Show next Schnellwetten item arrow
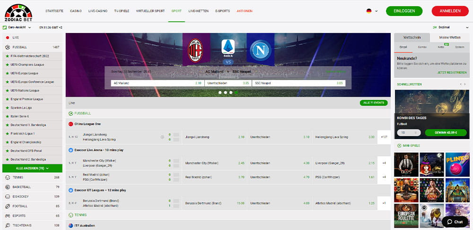Viewport: 473px width, 230px height. point(465,84)
